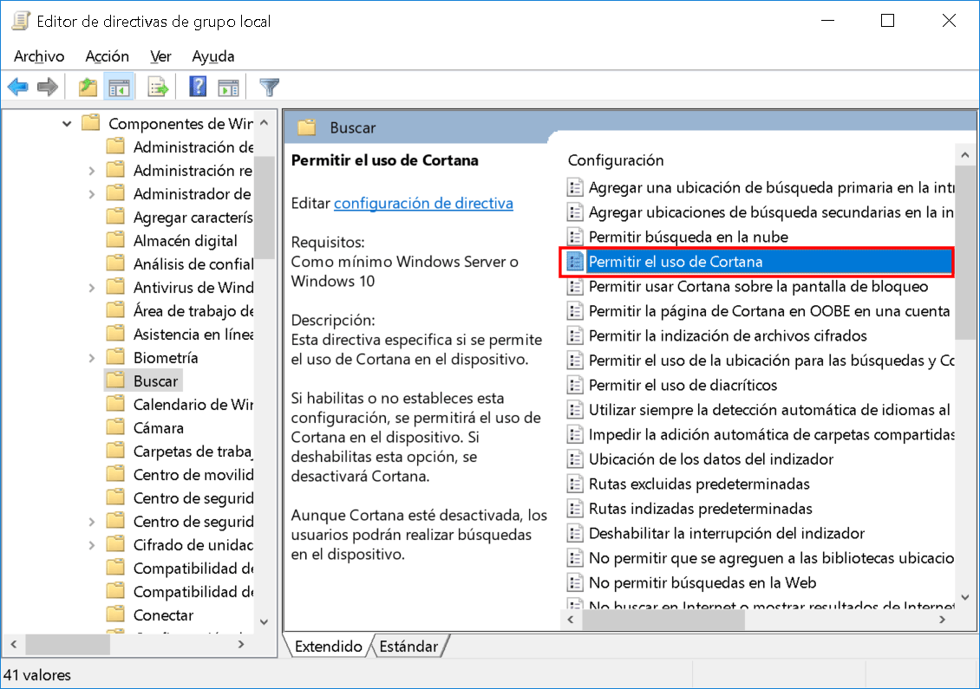Click left arrow of tree horizontal scrollbar
The height and width of the screenshot is (689, 980).
[15, 644]
